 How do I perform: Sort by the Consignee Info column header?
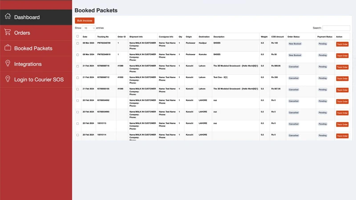tap(166, 37)
